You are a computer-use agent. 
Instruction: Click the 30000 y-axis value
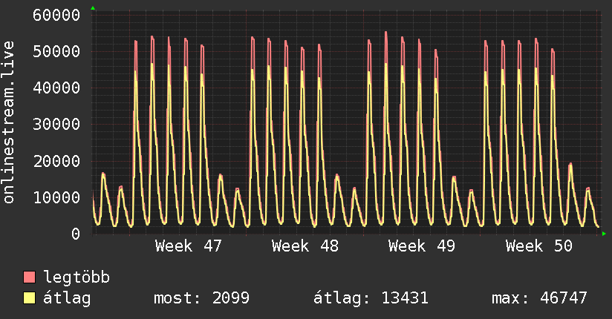click(x=56, y=125)
